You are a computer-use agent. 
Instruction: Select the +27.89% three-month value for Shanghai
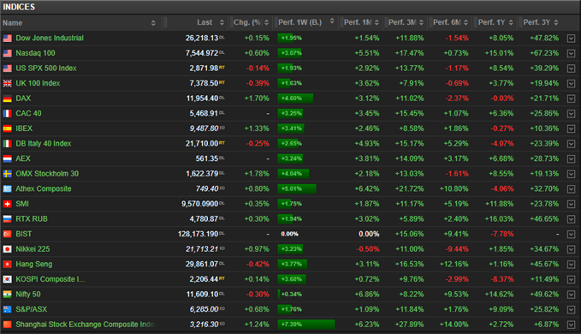click(409, 325)
